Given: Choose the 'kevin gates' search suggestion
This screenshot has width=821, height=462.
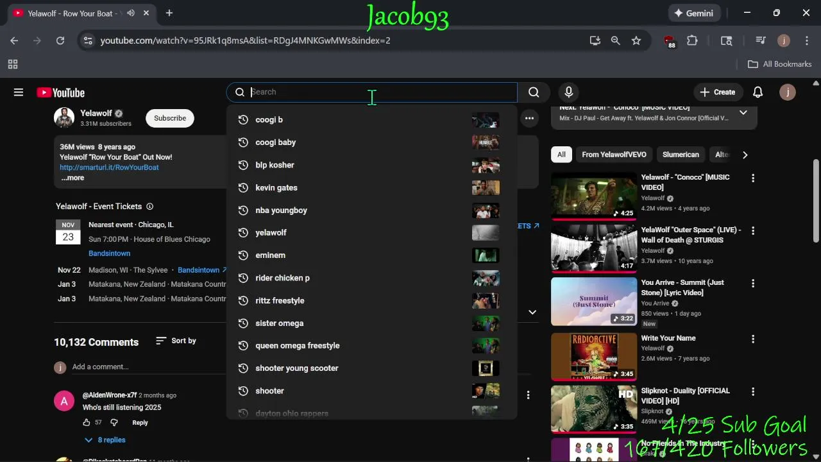Looking at the screenshot, I should point(371,188).
